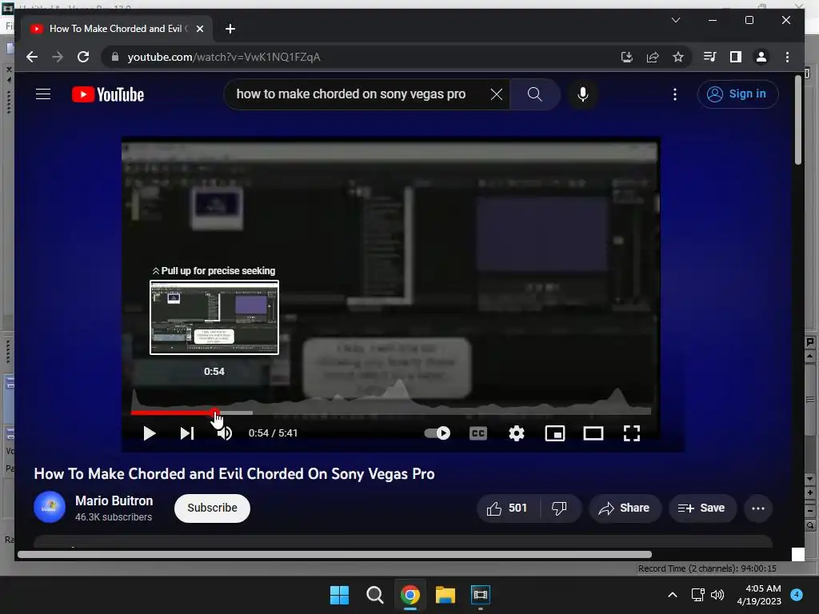
Task: Subscribe to Mario Buitron
Action: pyautogui.click(x=212, y=508)
